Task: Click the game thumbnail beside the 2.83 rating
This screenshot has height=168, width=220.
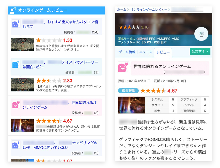Action: tap(22, 85)
